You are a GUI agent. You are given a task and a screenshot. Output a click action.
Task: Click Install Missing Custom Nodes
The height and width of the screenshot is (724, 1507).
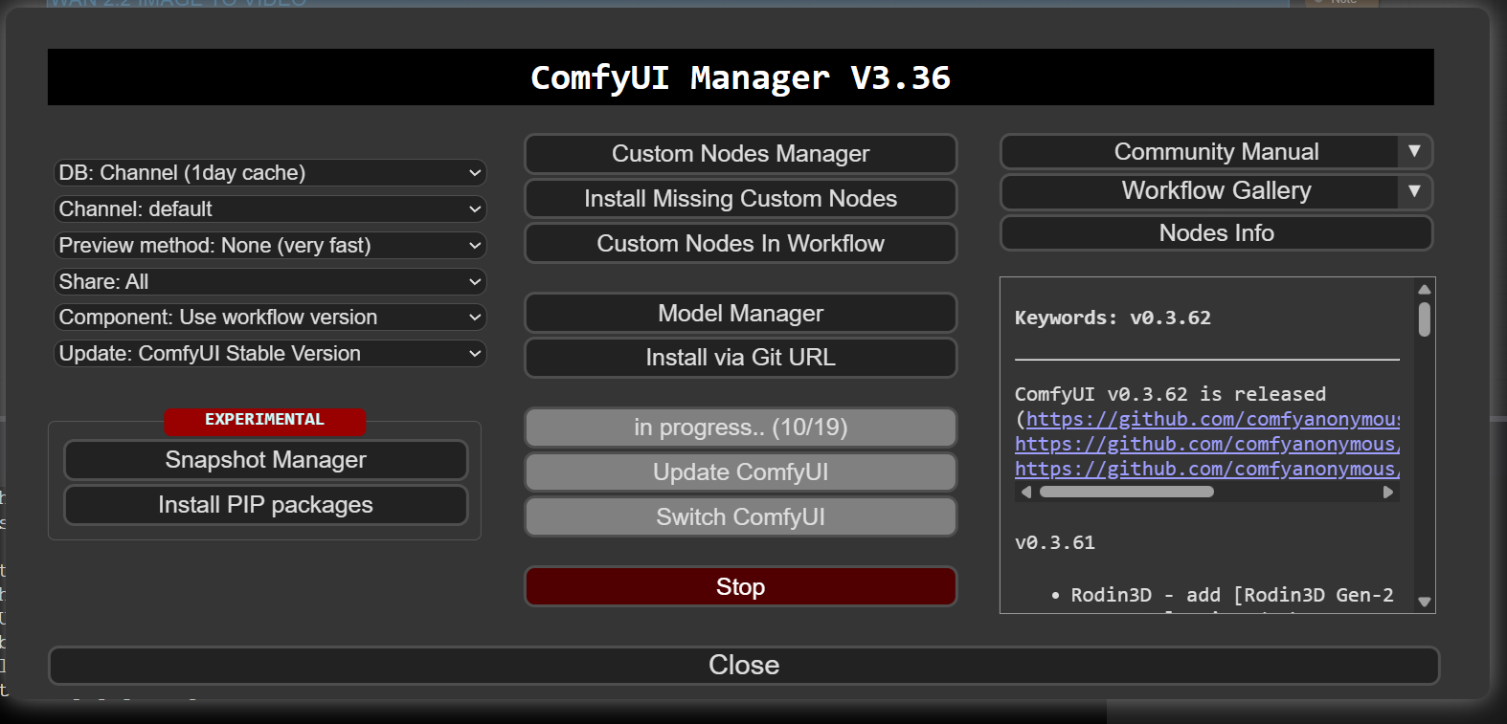[x=740, y=199]
